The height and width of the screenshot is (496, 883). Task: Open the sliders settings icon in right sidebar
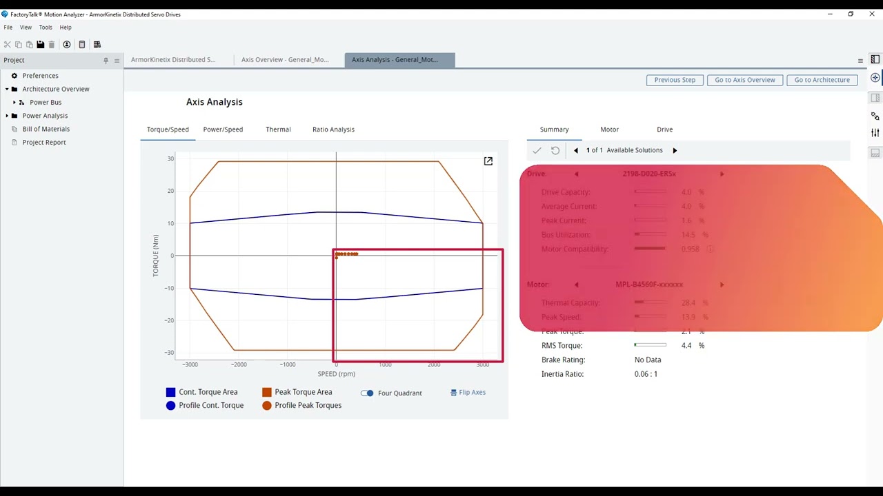tap(875, 133)
